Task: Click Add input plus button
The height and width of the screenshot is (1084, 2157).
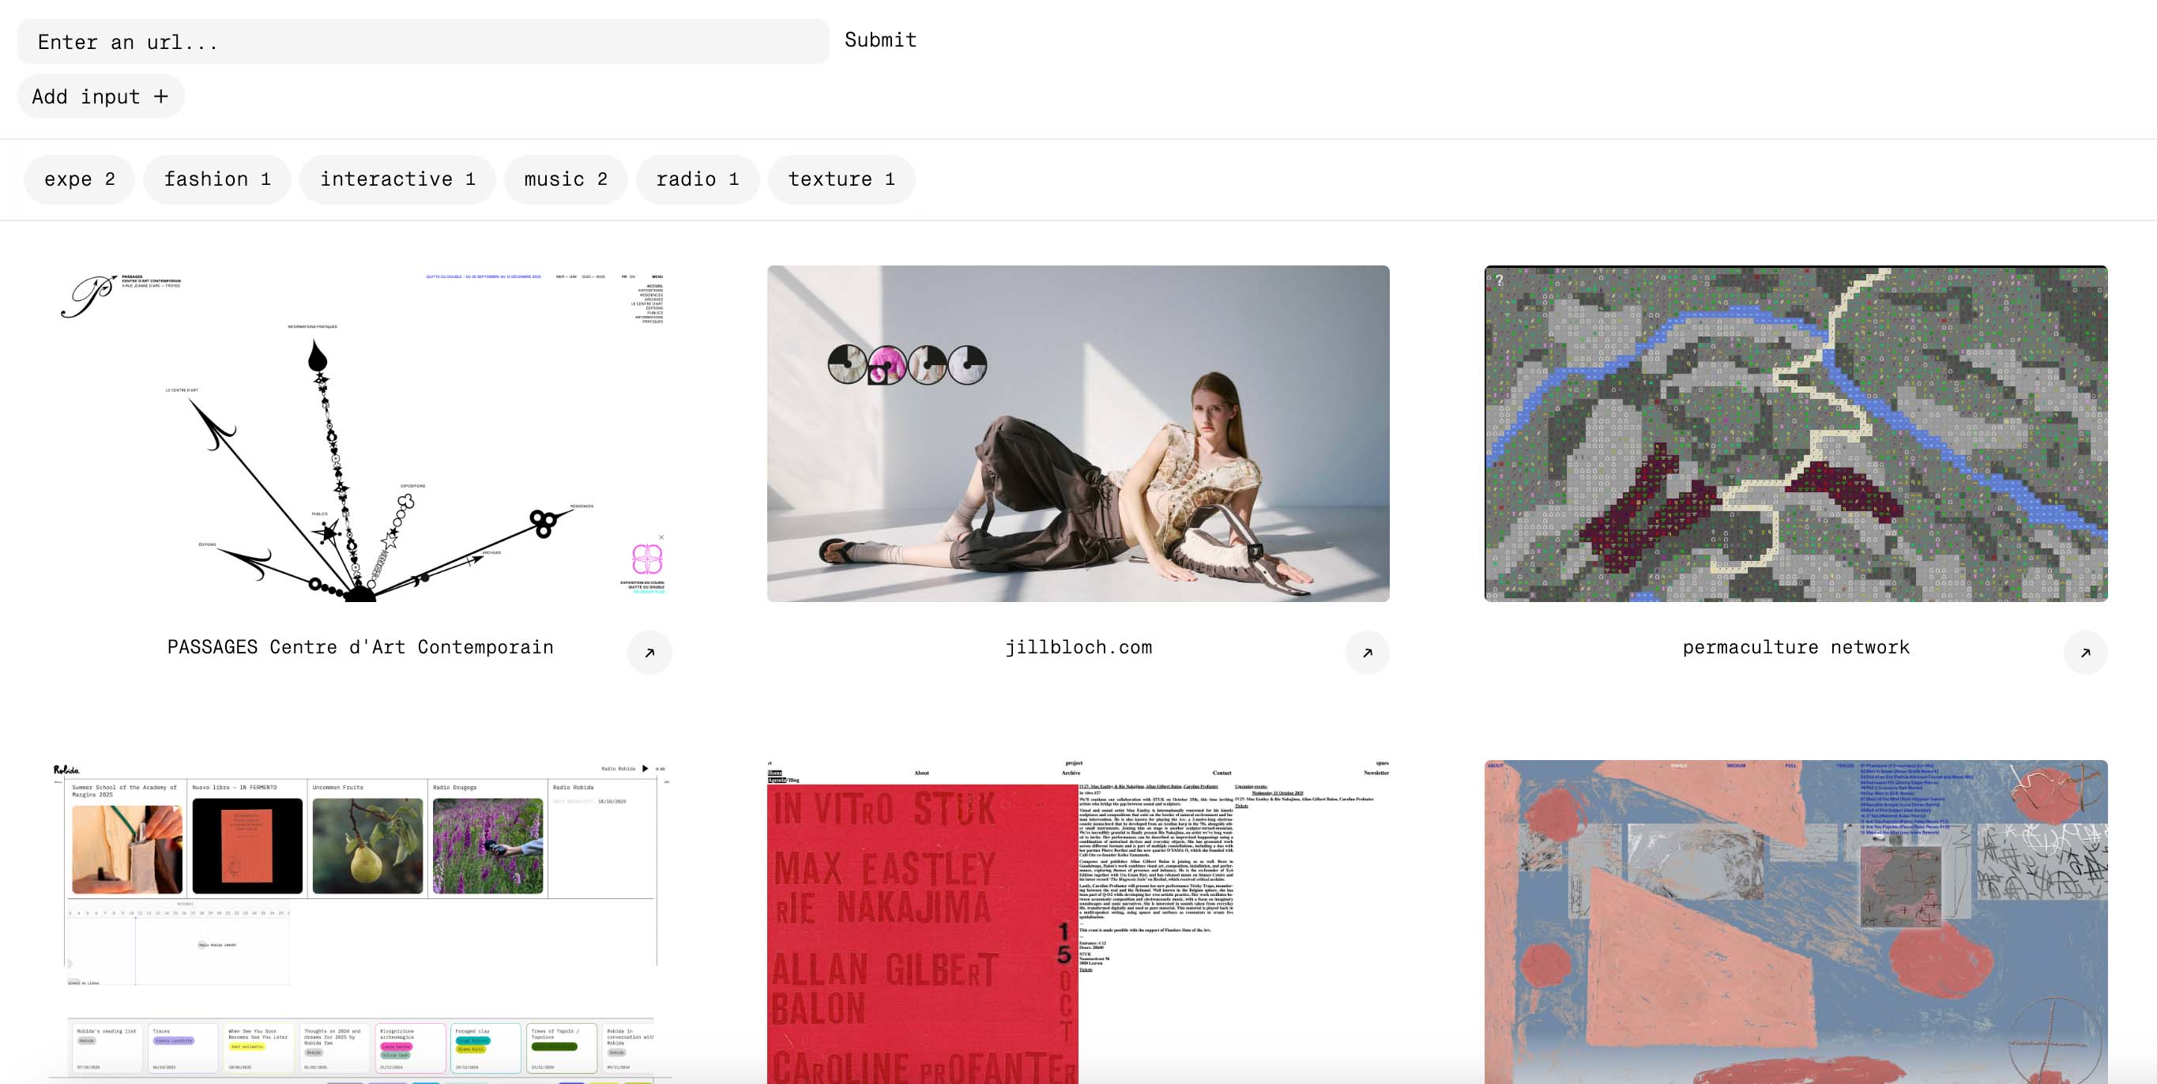Action: 100,96
